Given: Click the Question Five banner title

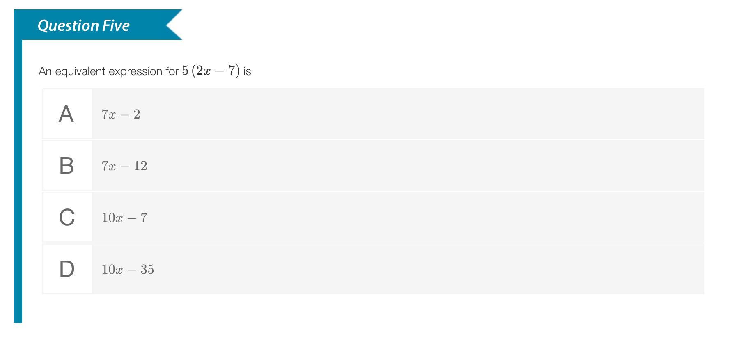Looking at the screenshot, I should 84,25.
